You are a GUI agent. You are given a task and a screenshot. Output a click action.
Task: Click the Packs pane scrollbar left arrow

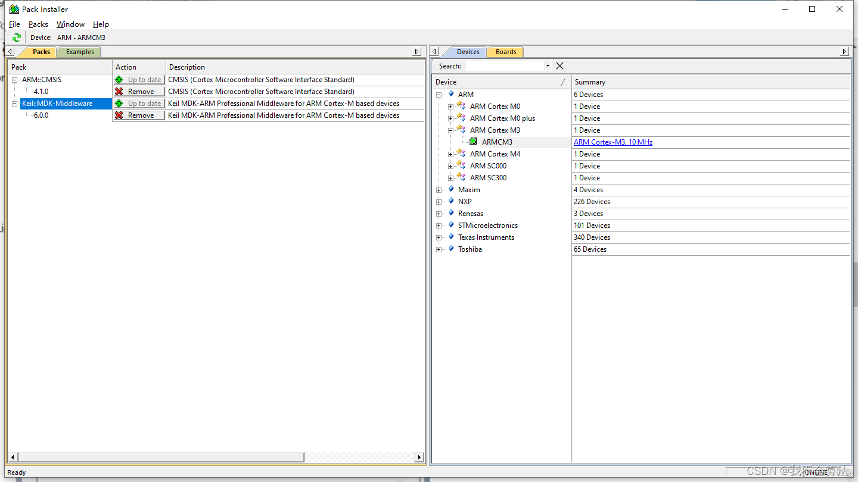click(x=13, y=457)
